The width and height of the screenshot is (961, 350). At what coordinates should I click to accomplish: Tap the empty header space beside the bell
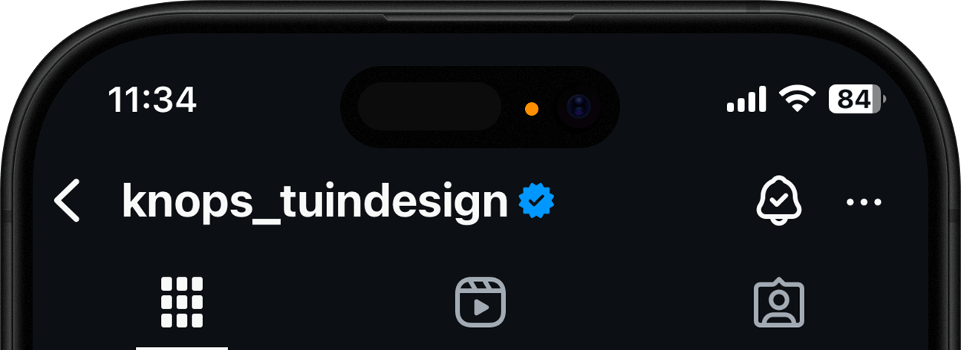[654, 202]
